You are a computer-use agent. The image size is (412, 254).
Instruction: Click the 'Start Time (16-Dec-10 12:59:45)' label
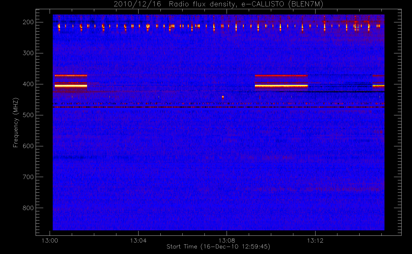tap(218, 247)
